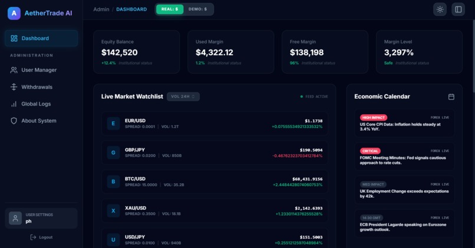Open Economic Calendar calendar icon

pyautogui.click(x=451, y=97)
